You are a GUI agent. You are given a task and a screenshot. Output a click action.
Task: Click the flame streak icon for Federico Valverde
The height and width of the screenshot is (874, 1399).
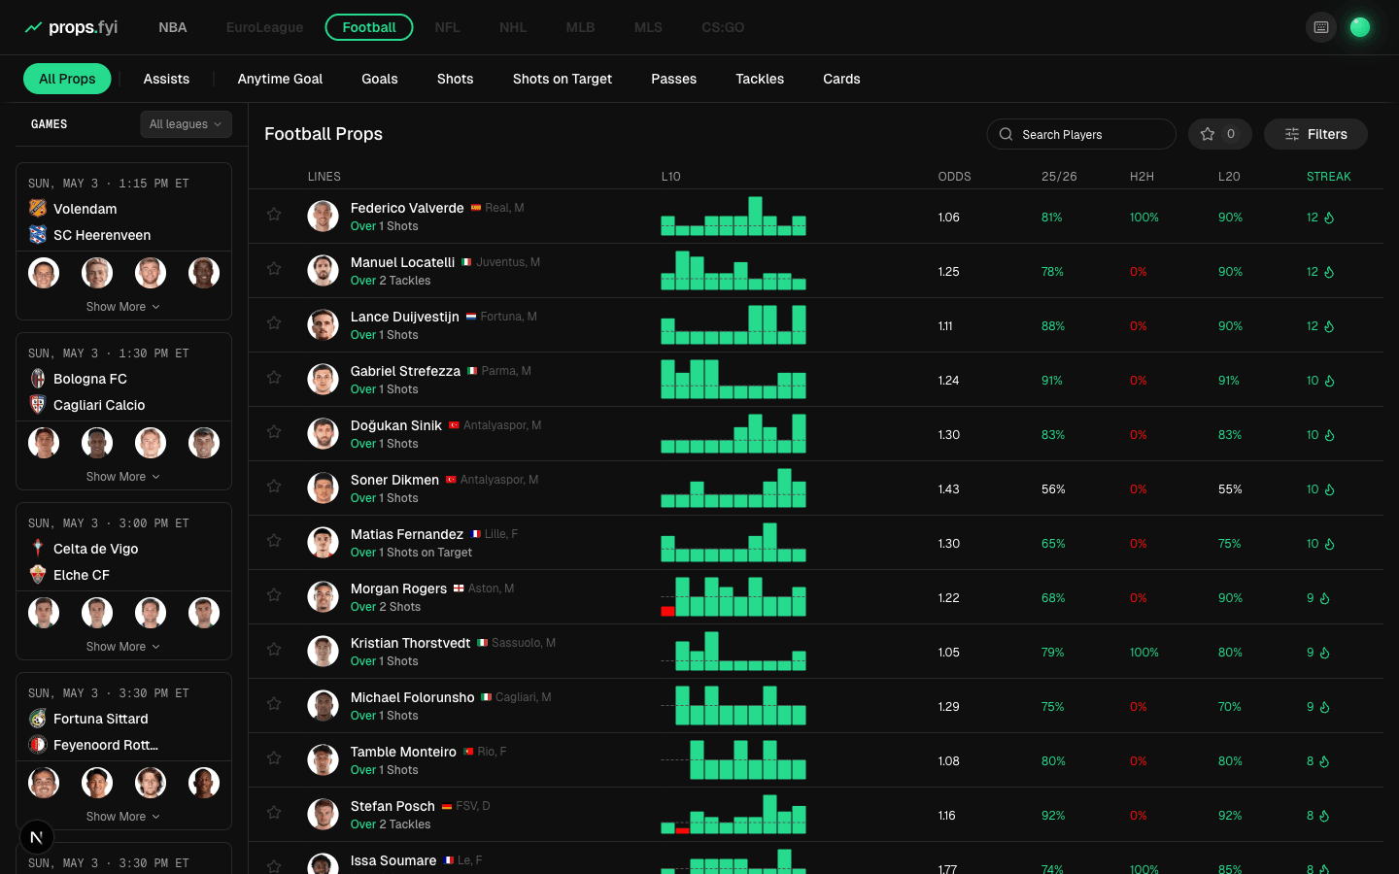pyautogui.click(x=1329, y=218)
